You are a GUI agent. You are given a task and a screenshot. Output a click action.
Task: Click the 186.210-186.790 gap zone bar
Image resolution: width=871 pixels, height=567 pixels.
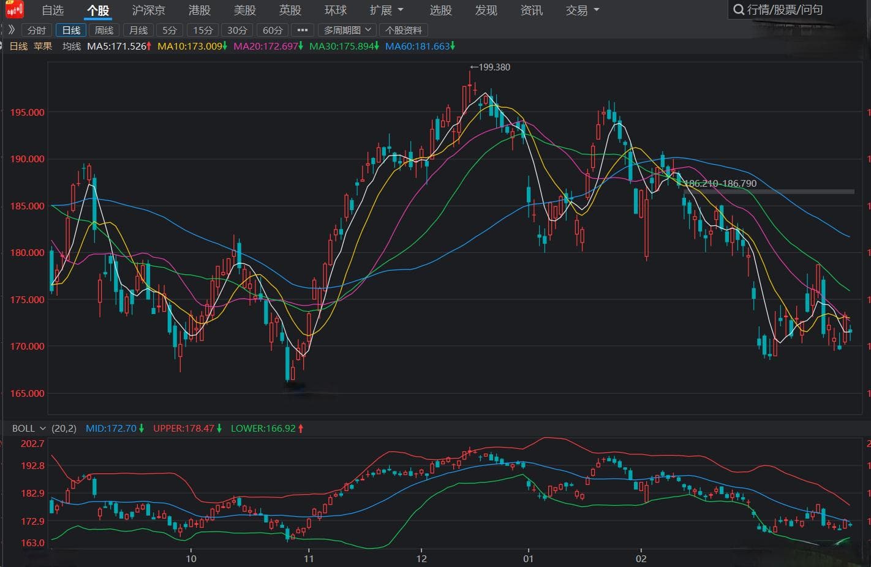click(x=769, y=191)
